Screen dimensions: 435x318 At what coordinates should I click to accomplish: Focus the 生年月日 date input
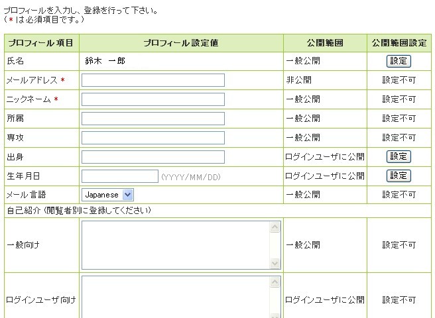(x=119, y=176)
